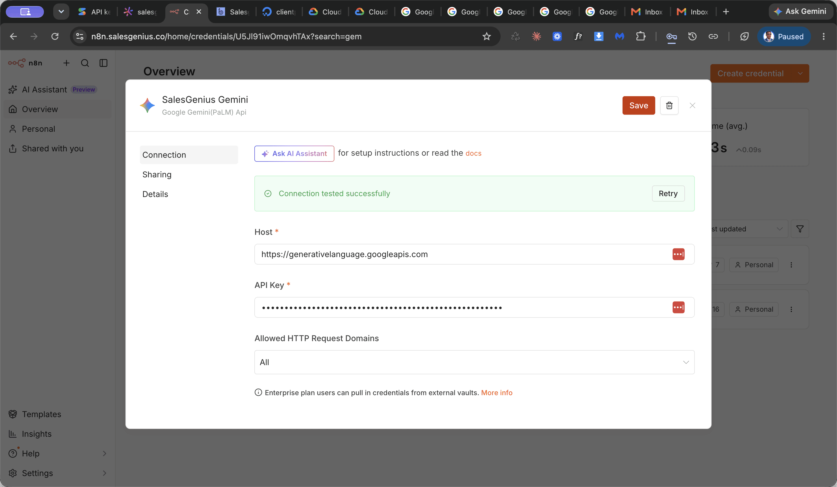Click the red expression icon in Host field

pyautogui.click(x=678, y=254)
